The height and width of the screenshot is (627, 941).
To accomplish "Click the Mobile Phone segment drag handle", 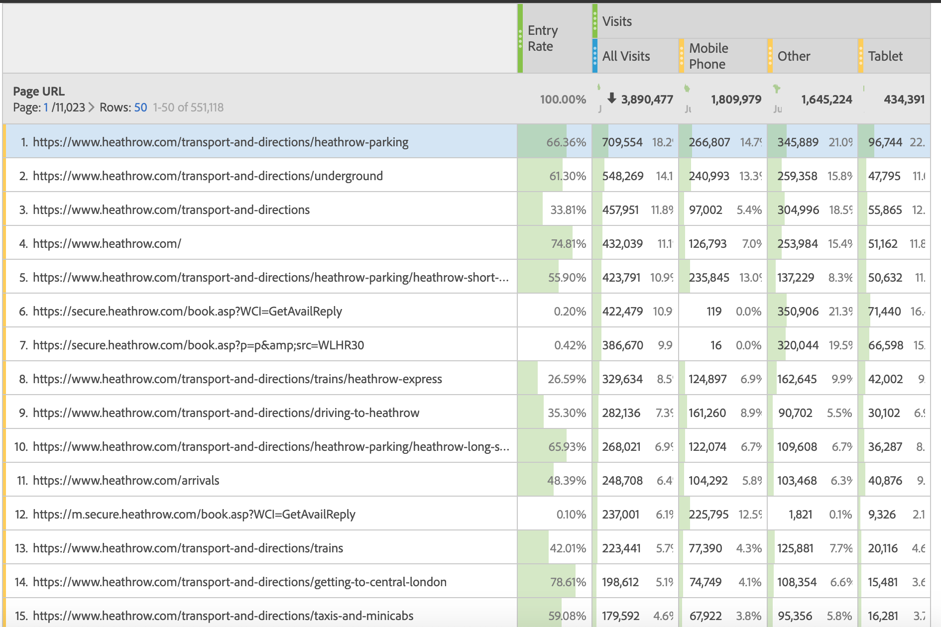I will pos(681,56).
